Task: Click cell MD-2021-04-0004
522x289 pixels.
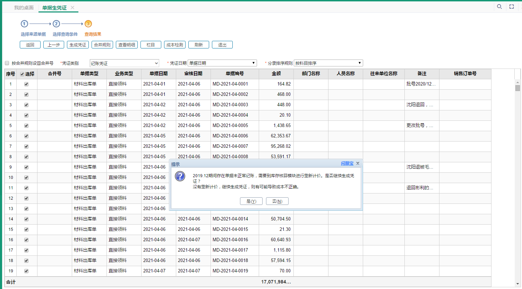Action: 230,115
